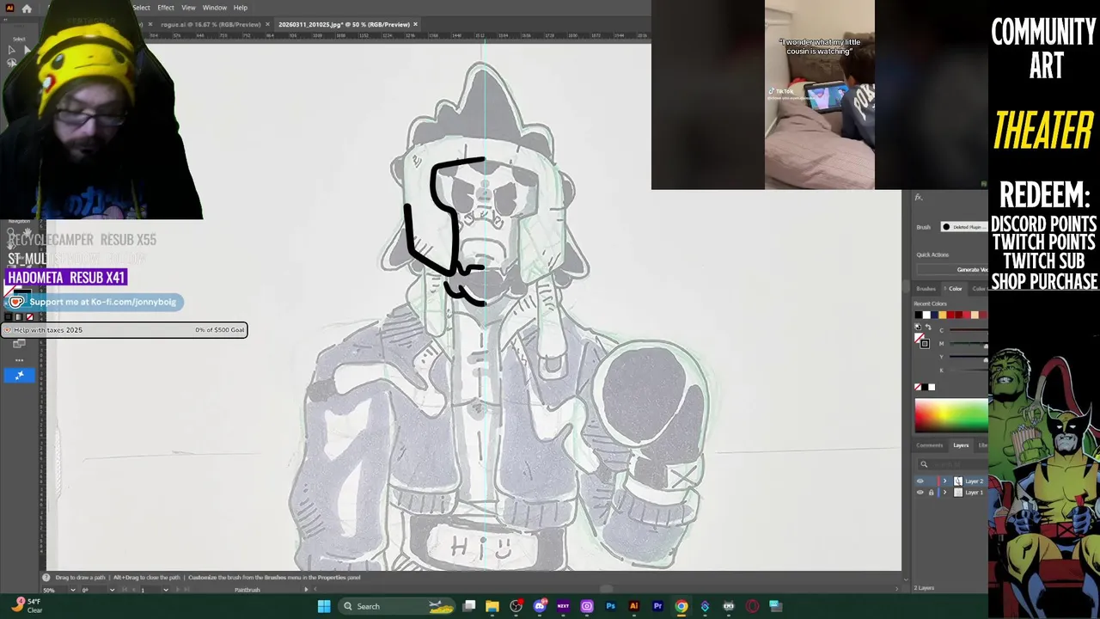Select the Paintbrush tool highlighted in toolbar

pyautogui.click(x=19, y=375)
